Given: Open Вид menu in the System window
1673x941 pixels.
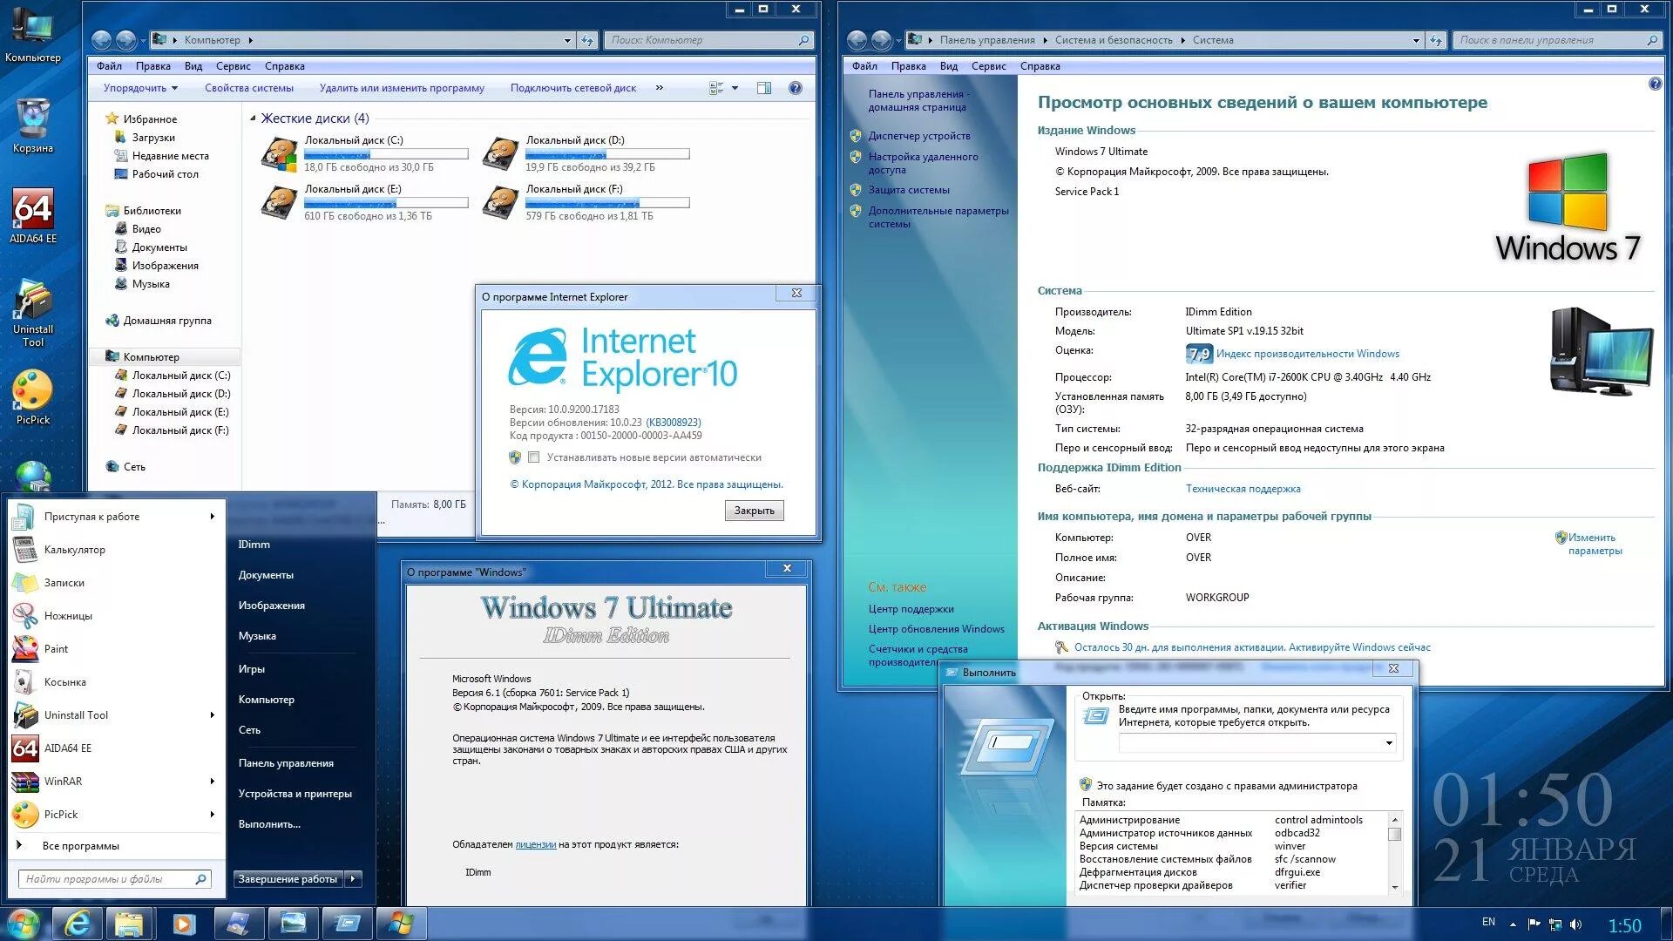Looking at the screenshot, I should (x=948, y=66).
